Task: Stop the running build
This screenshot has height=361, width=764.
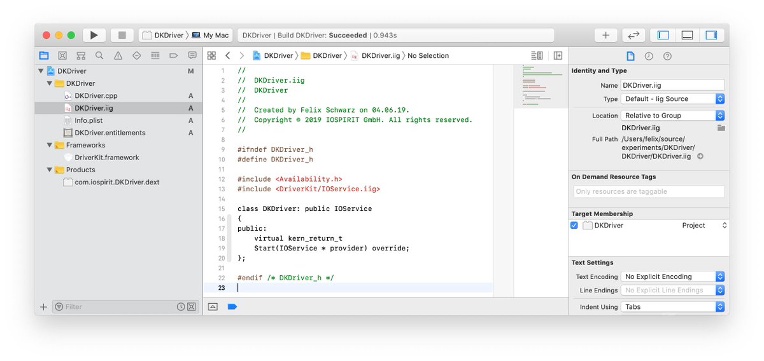Action: point(122,35)
